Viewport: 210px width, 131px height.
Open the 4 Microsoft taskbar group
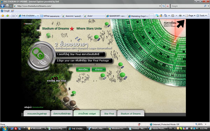pos(36,129)
